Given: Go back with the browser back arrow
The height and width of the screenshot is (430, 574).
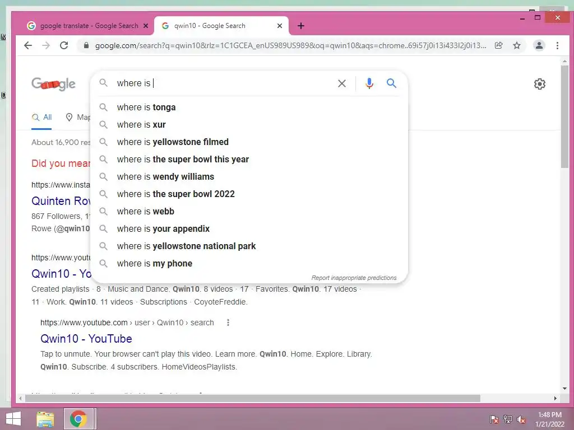Looking at the screenshot, I should pyautogui.click(x=28, y=45).
